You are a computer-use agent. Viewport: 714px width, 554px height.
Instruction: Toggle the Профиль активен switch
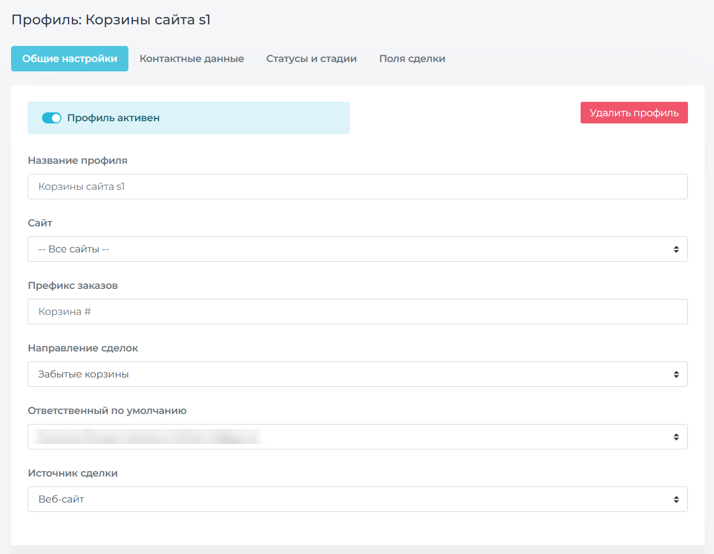[x=51, y=118]
